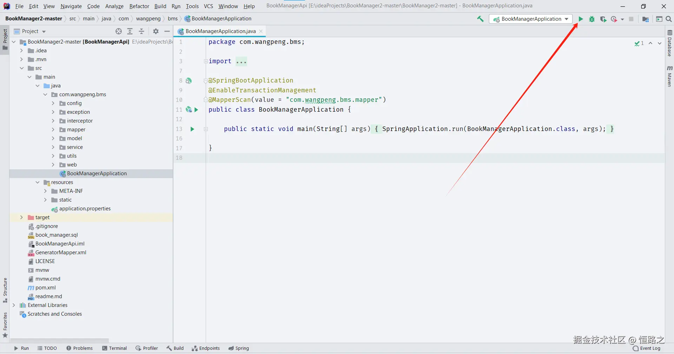
Task: Select the BookManagerApplication.java editor tab
Action: pyautogui.click(x=220, y=31)
